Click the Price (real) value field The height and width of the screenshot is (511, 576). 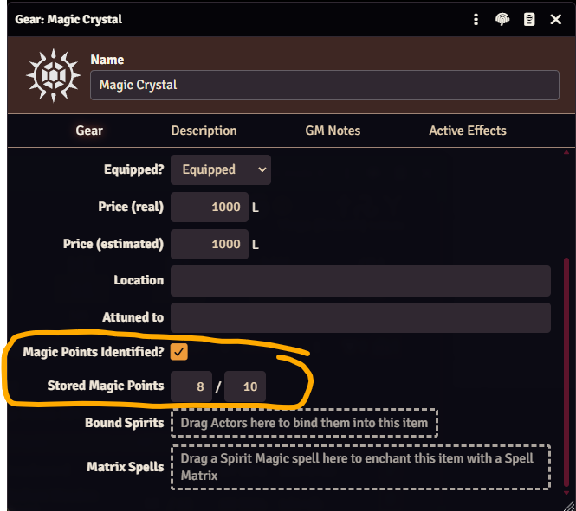210,208
